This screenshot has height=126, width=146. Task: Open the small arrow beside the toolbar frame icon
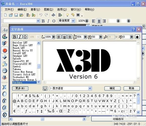(82, 16)
